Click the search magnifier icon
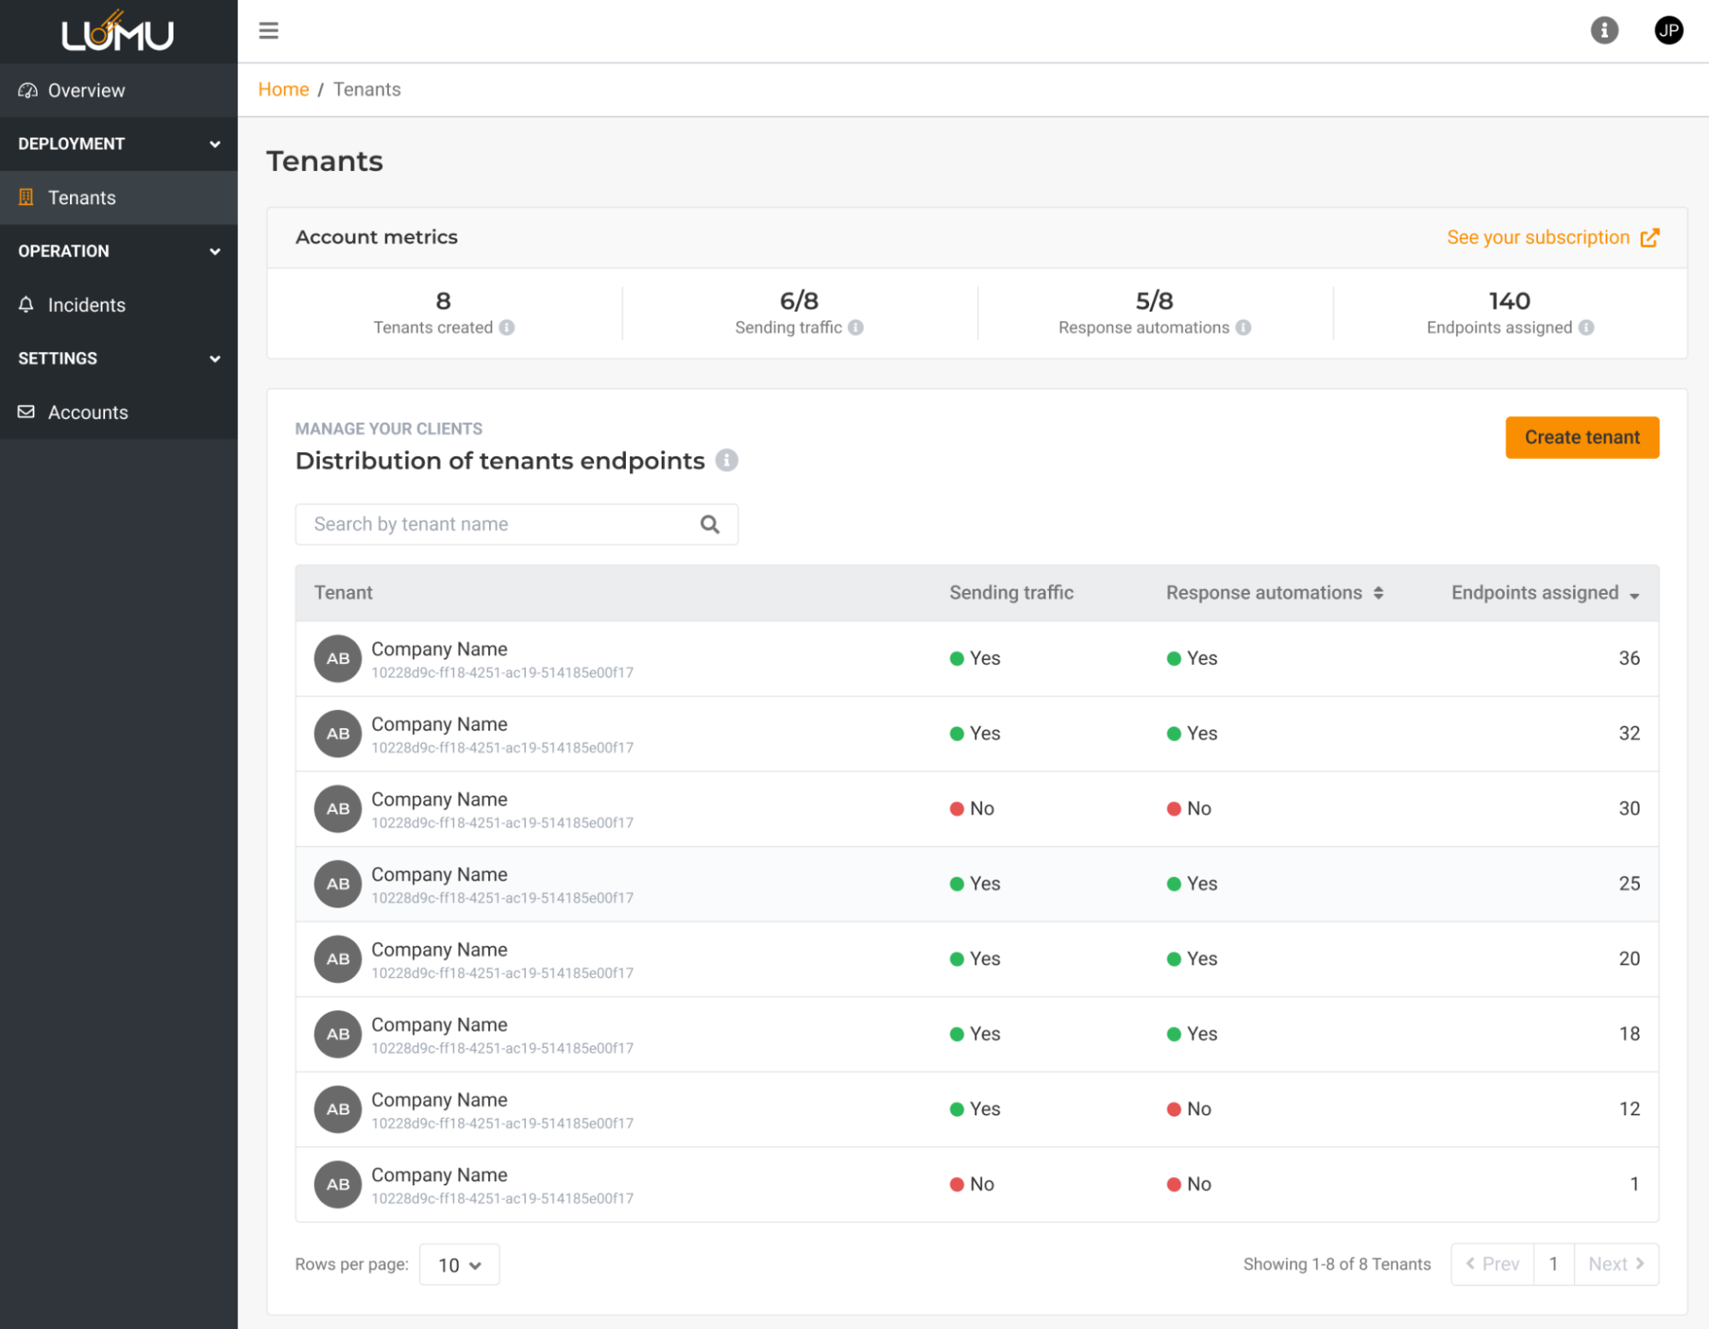1709x1329 pixels. click(710, 524)
